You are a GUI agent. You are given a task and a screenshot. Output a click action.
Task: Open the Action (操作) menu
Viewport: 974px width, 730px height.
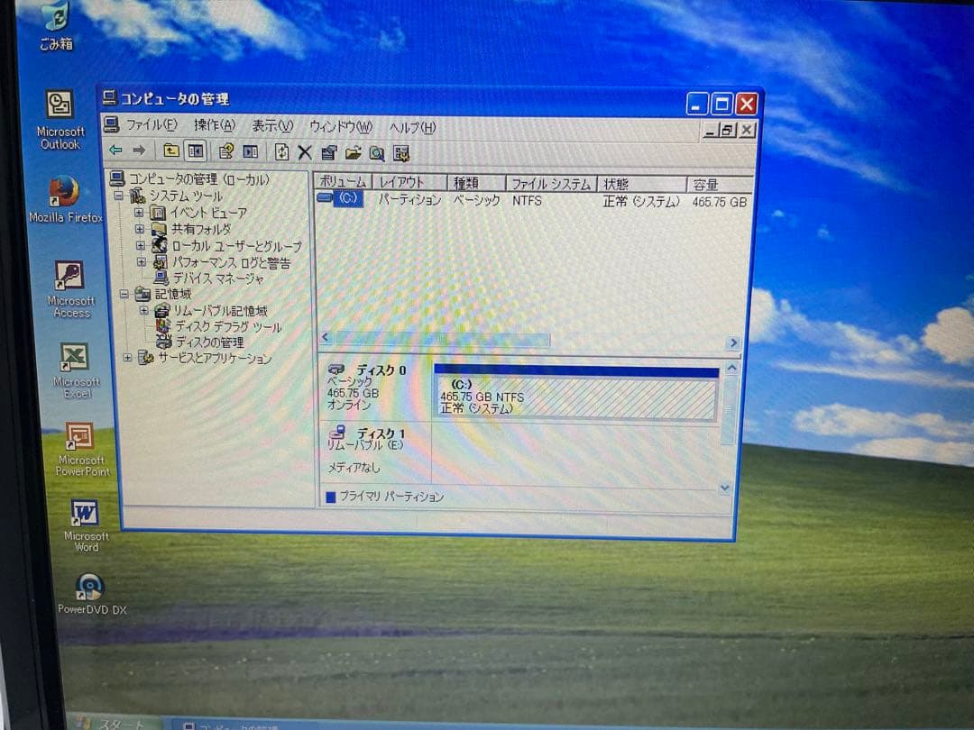point(214,125)
